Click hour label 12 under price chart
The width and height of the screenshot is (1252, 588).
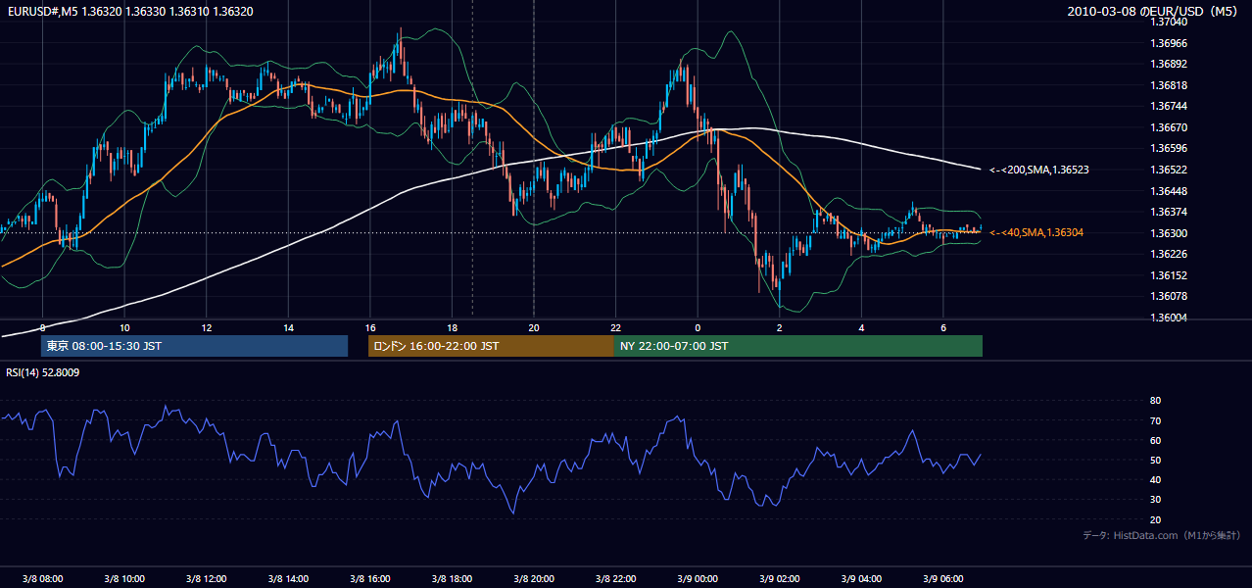(x=206, y=327)
